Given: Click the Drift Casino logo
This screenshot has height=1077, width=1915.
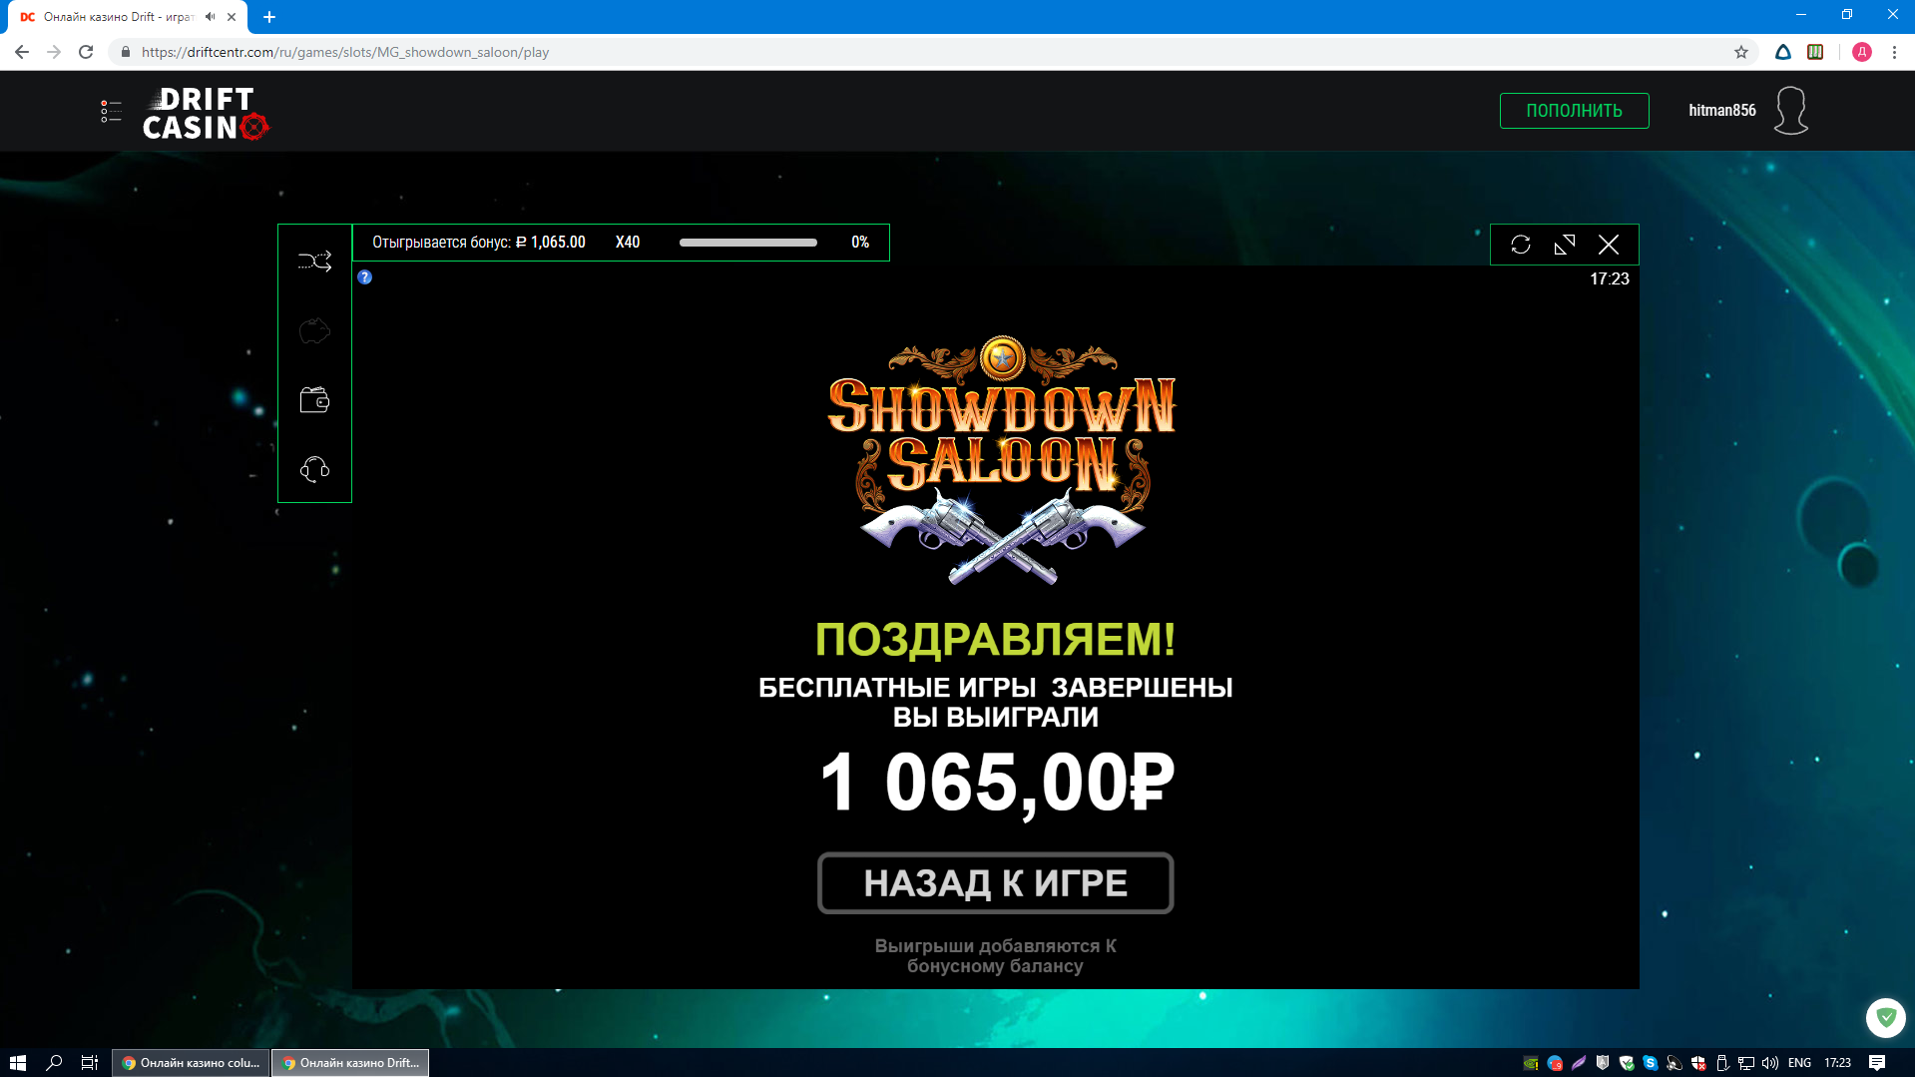Looking at the screenshot, I should click(206, 113).
